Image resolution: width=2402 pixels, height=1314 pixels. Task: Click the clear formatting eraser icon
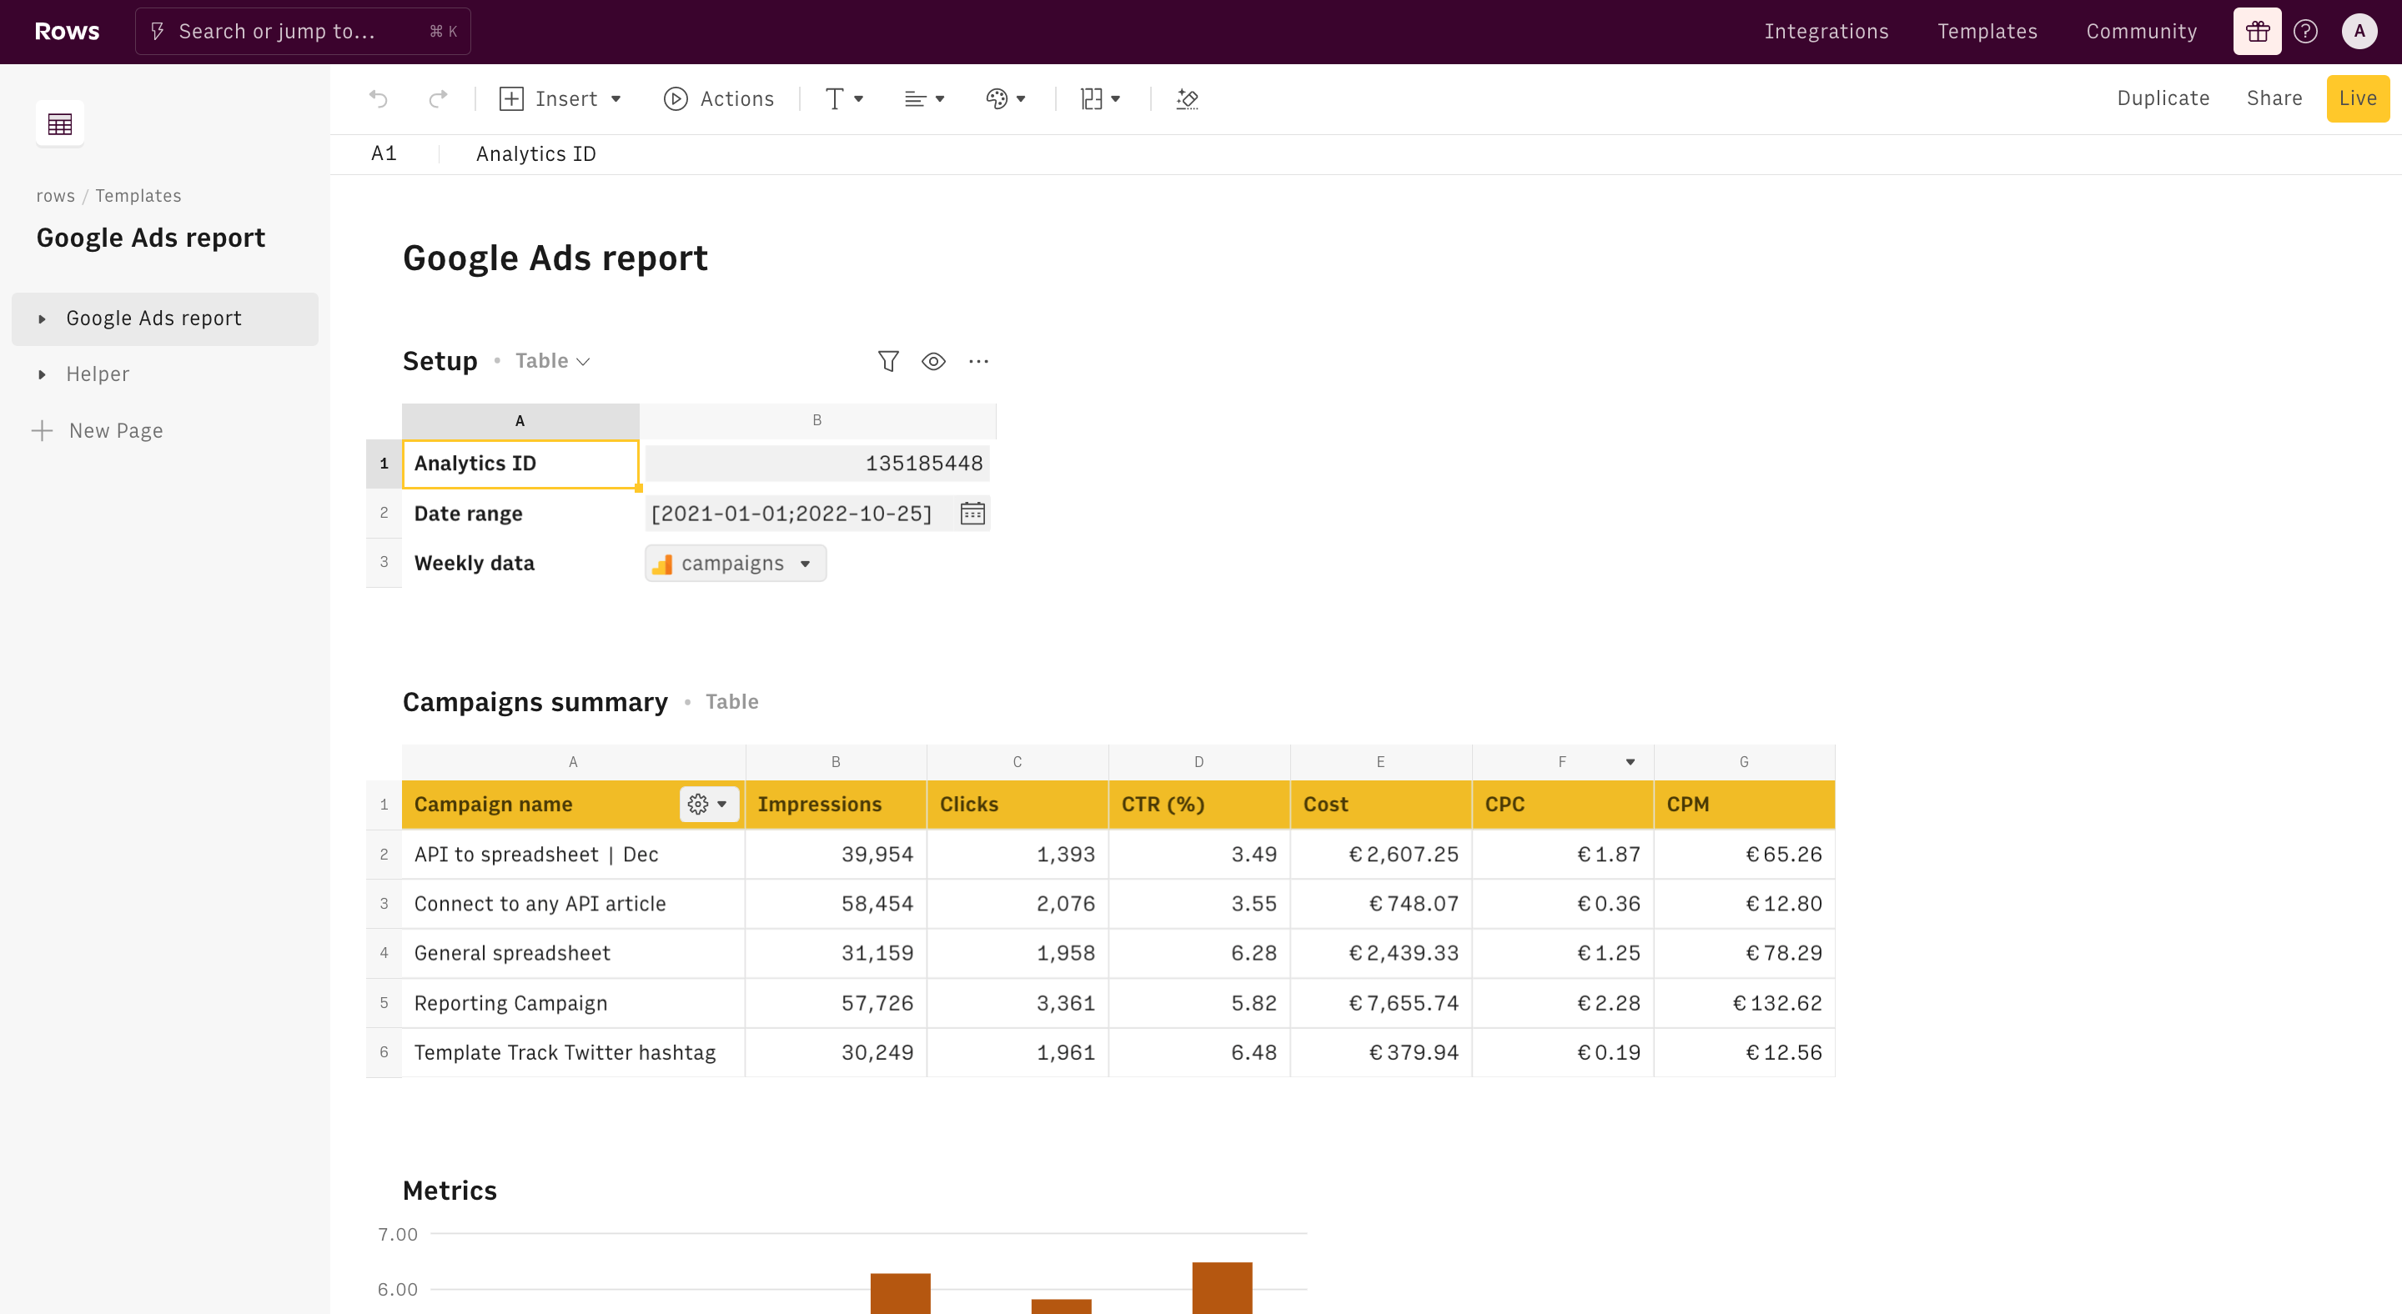pyautogui.click(x=1187, y=98)
